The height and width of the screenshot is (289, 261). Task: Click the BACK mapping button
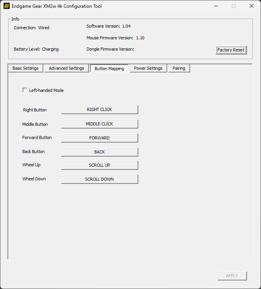(100, 152)
